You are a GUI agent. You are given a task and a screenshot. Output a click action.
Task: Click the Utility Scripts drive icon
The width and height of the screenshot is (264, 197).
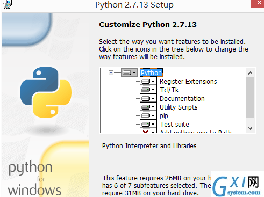pyautogui.click(x=148, y=107)
